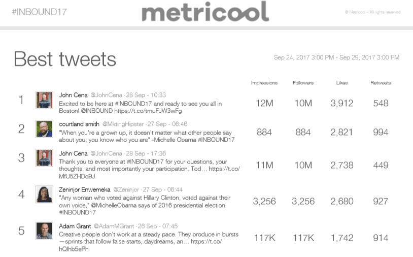
Task: Open Zeninjor Enwemeka's profile picture
Action: point(44,194)
